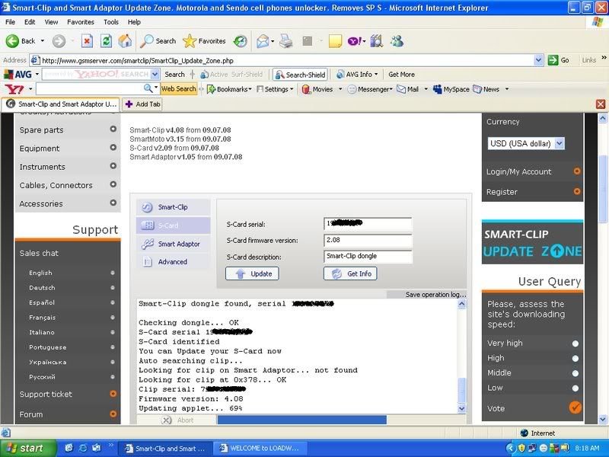
Task: Stop page loading with red X icon
Action: 87,41
